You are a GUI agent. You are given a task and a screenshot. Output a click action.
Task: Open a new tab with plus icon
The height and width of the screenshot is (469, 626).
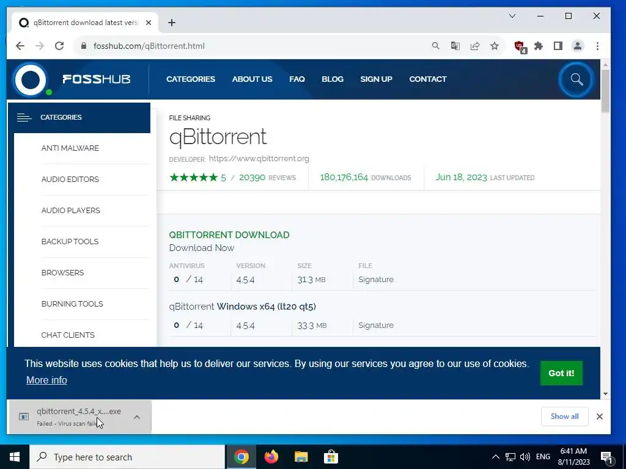[172, 23]
